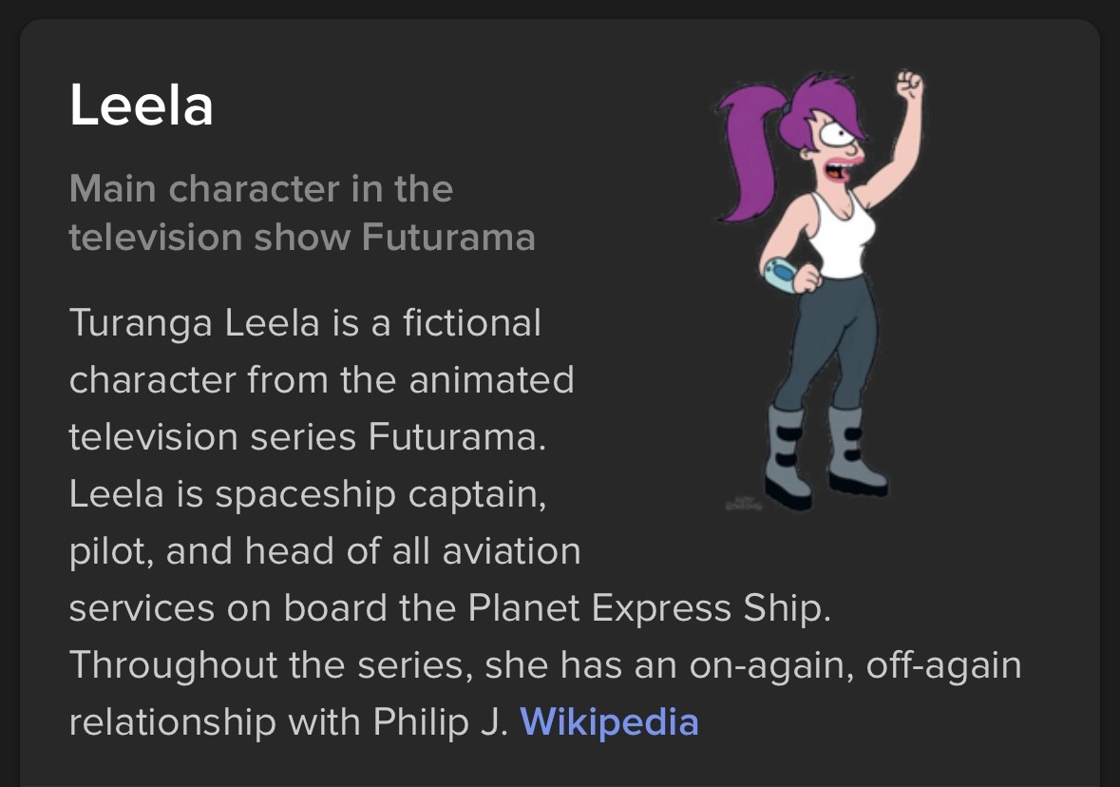Click Leela's white tank top
The height and width of the screenshot is (787, 1120).
click(841, 236)
